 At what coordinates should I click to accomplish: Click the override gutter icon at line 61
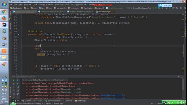(x=18, y=34)
